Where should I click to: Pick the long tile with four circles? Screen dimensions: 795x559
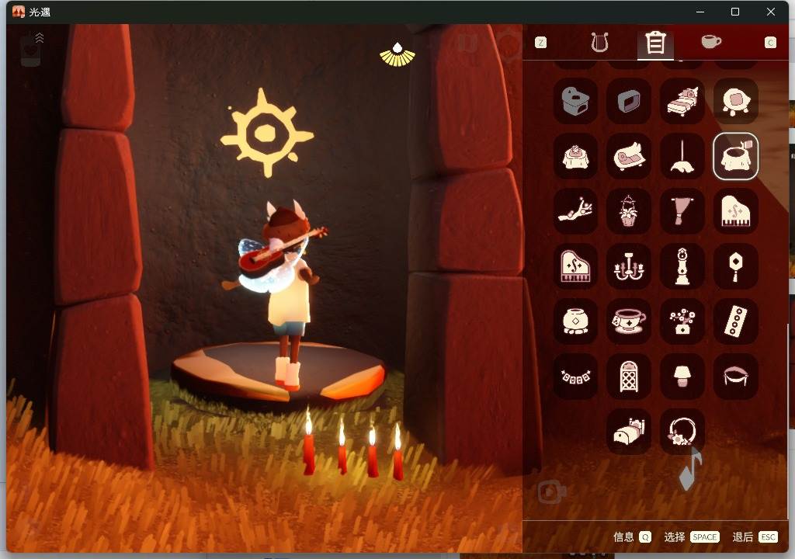(736, 321)
